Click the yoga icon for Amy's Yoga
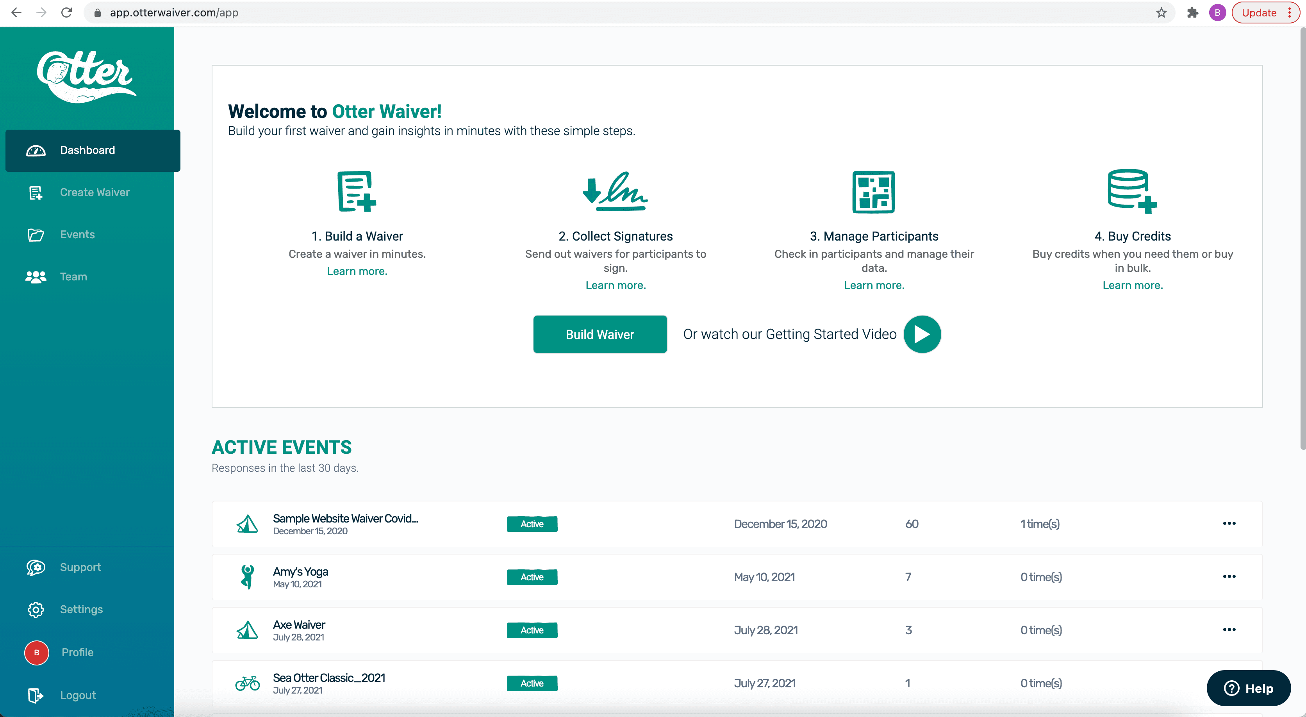1306x717 pixels. [x=247, y=577]
